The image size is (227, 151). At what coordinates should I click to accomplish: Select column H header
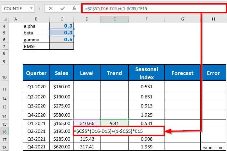point(213,19)
